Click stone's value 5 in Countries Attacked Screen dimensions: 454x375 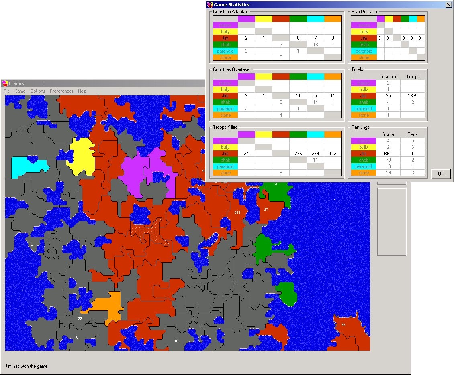(x=280, y=57)
